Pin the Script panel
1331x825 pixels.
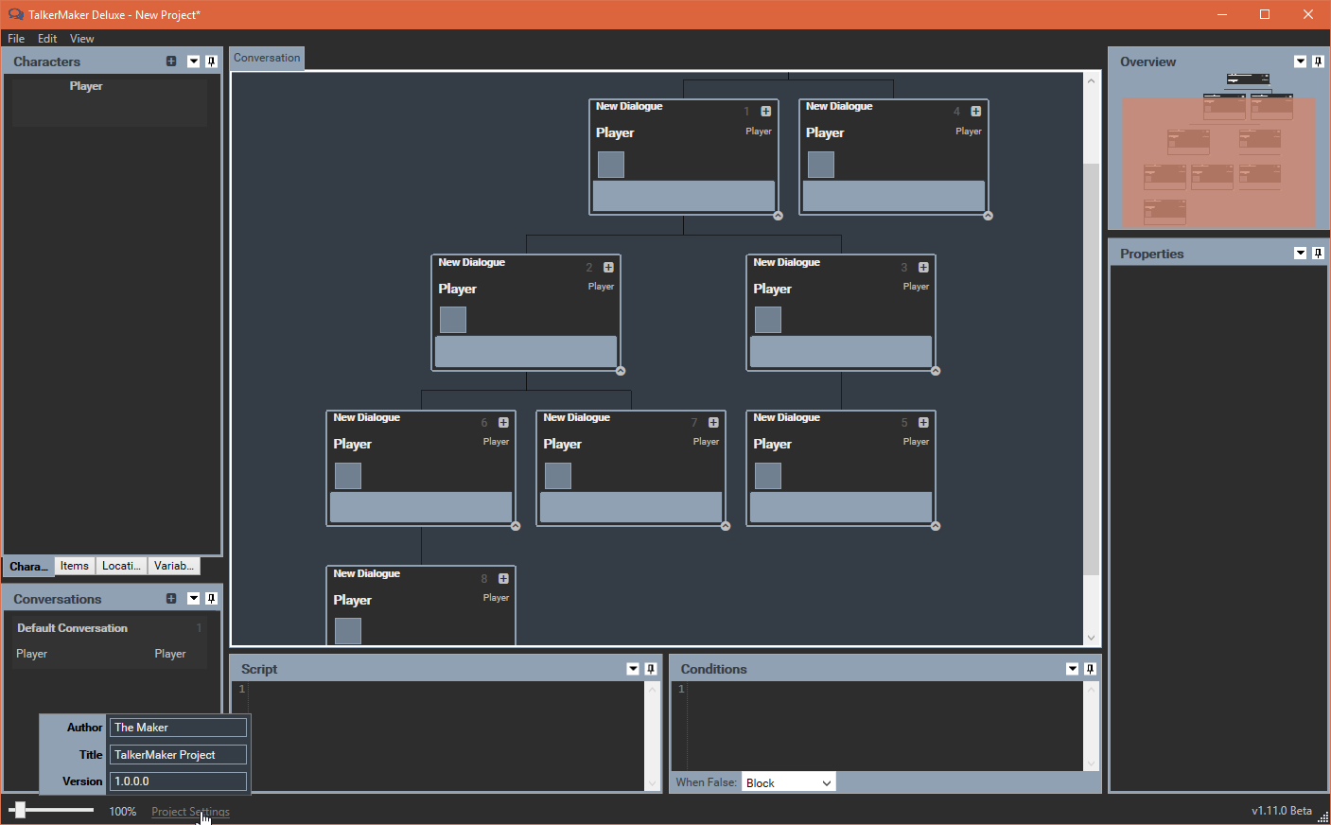651,669
